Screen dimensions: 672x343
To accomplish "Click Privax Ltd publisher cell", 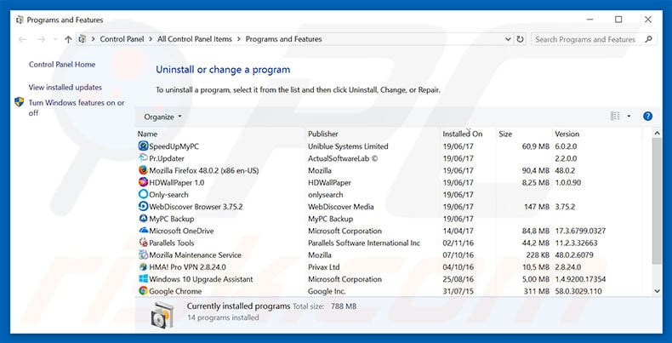I will (323, 266).
